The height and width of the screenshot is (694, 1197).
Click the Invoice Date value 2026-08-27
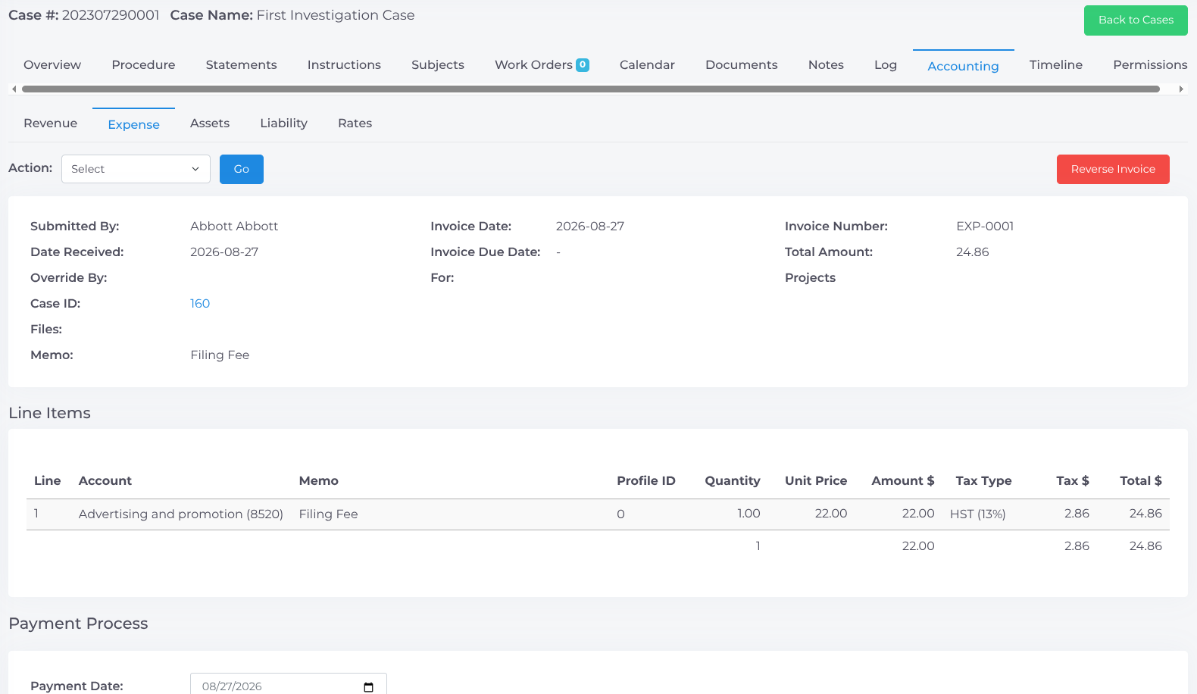click(590, 226)
